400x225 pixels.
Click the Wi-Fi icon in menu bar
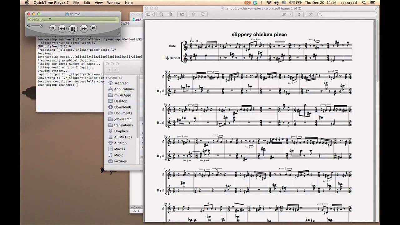tap(269, 2)
